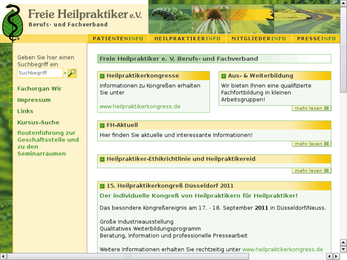Click the green leaf snake logo
The image size is (347, 260).
tap(12, 23)
